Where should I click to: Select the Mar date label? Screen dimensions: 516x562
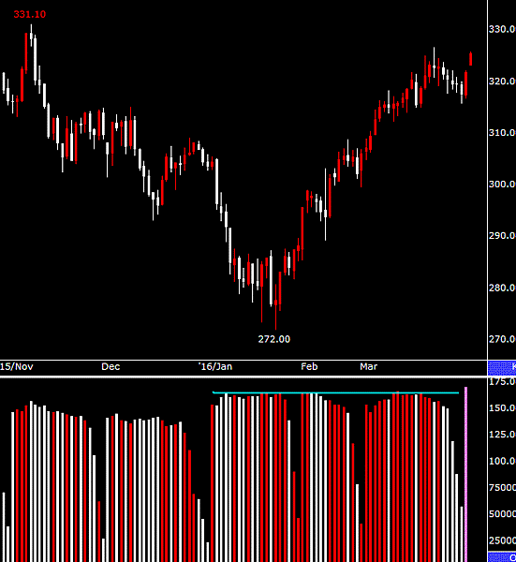pyautogui.click(x=369, y=366)
